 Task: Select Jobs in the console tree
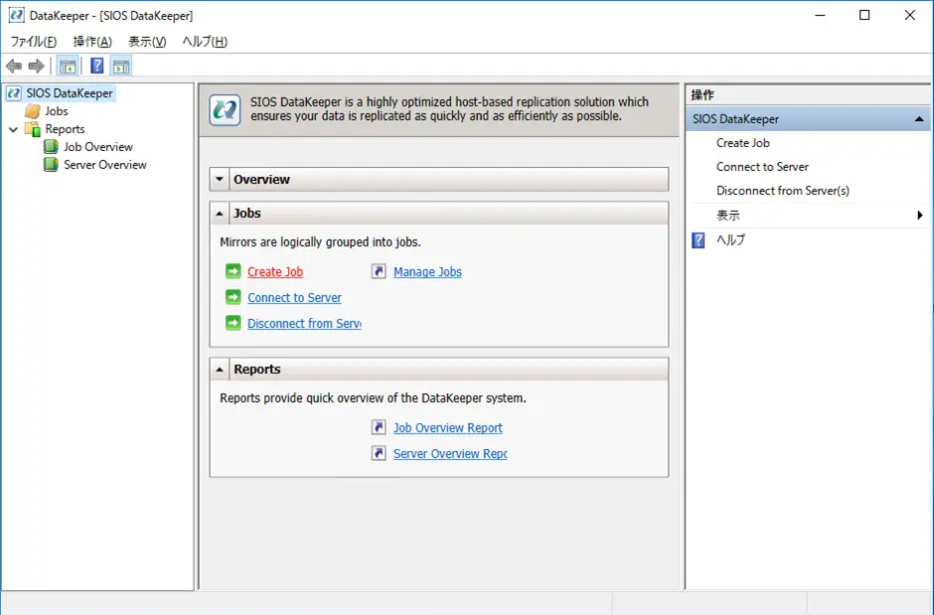pos(57,111)
